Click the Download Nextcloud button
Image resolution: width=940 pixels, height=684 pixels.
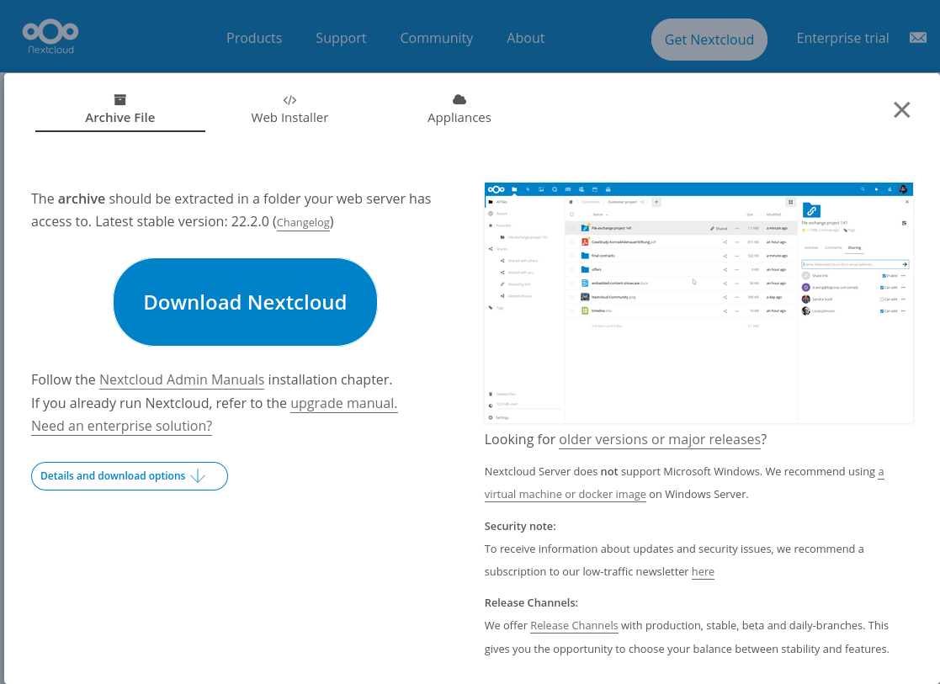pyautogui.click(x=245, y=302)
